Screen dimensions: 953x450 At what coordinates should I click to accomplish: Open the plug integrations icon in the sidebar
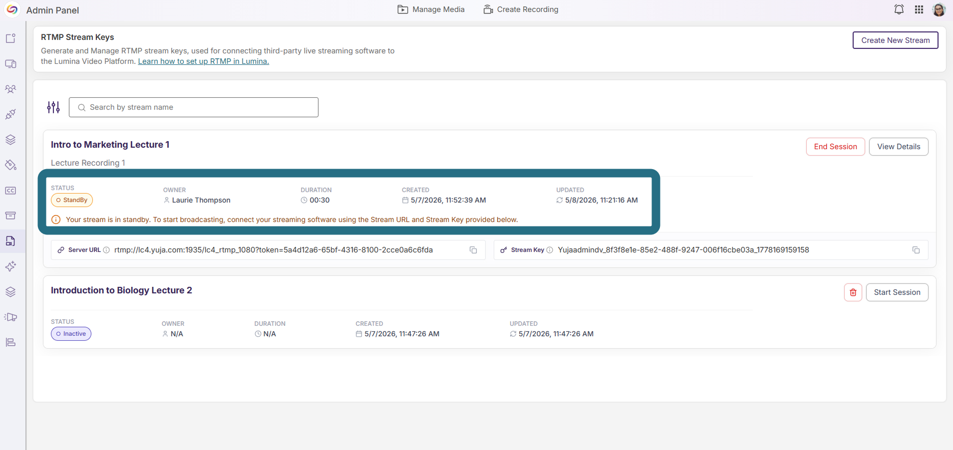point(10,114)
